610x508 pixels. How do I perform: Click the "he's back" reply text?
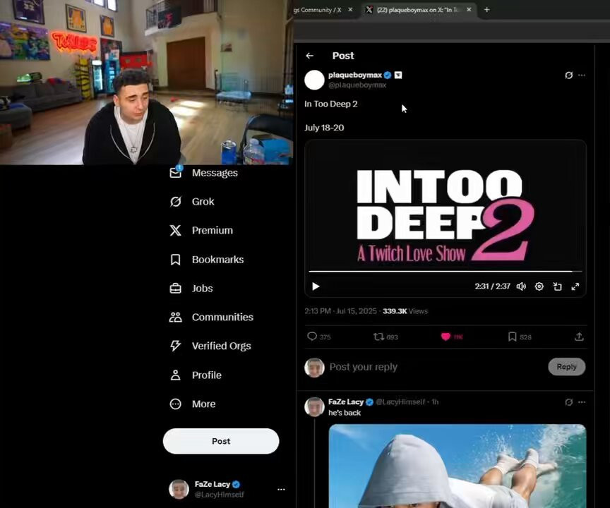[345, 413]
